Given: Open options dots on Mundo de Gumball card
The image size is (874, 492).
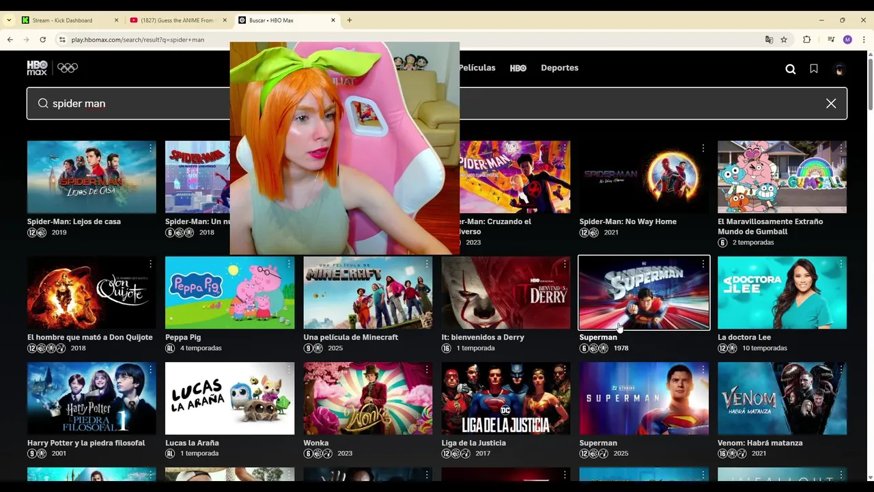Looking at the screenshot, I should coord(841,148).
